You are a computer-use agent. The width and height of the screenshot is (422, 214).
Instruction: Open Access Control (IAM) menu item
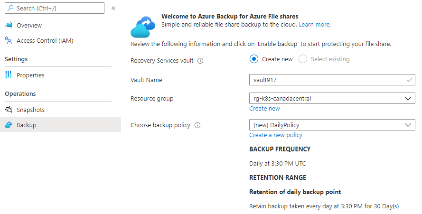(x=45, y=40)
